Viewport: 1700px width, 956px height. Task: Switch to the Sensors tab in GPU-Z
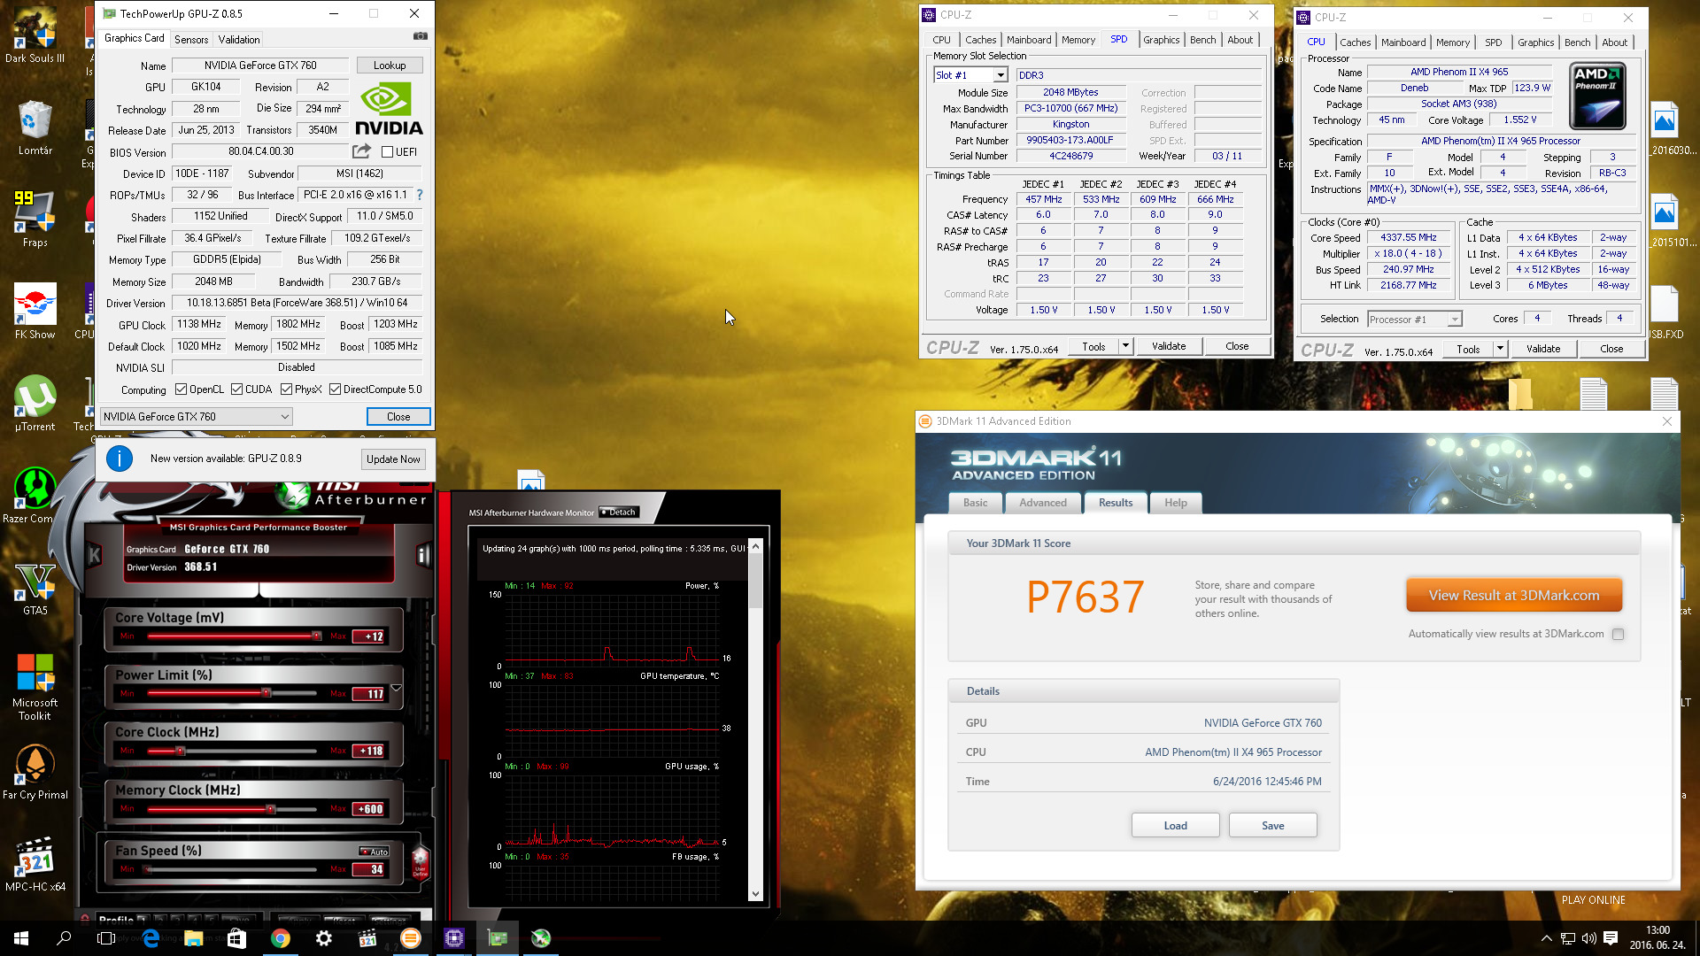[x=191, y=39]
